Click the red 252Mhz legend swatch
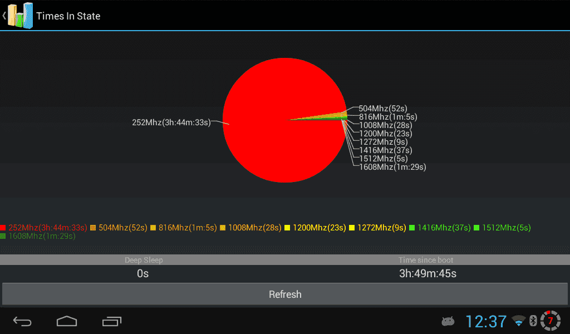 [3, 228]
